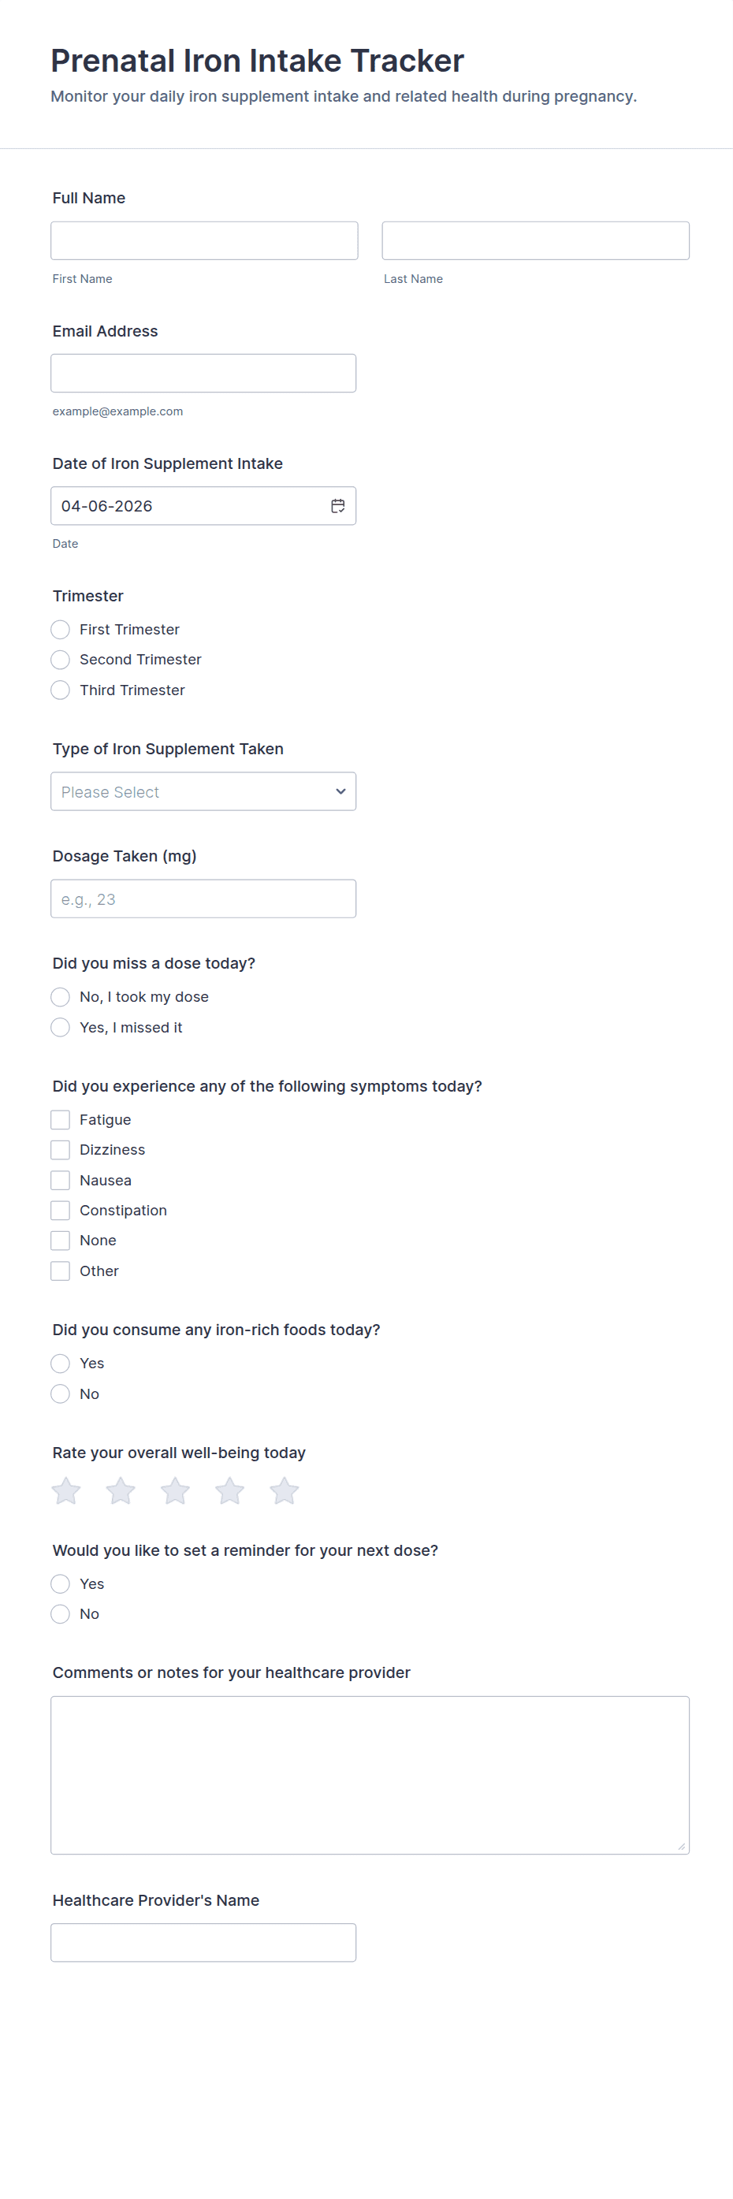Image resolution: width=733 pixels, height=2199 pixels.
Task: Click the Last Name input field
Action: coord(536,240)
